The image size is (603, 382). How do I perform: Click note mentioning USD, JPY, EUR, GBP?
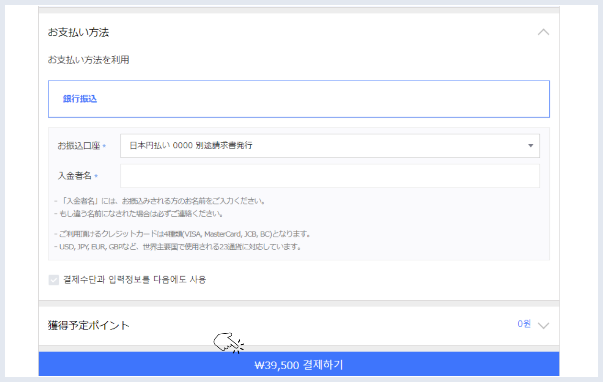pos(178,247)
